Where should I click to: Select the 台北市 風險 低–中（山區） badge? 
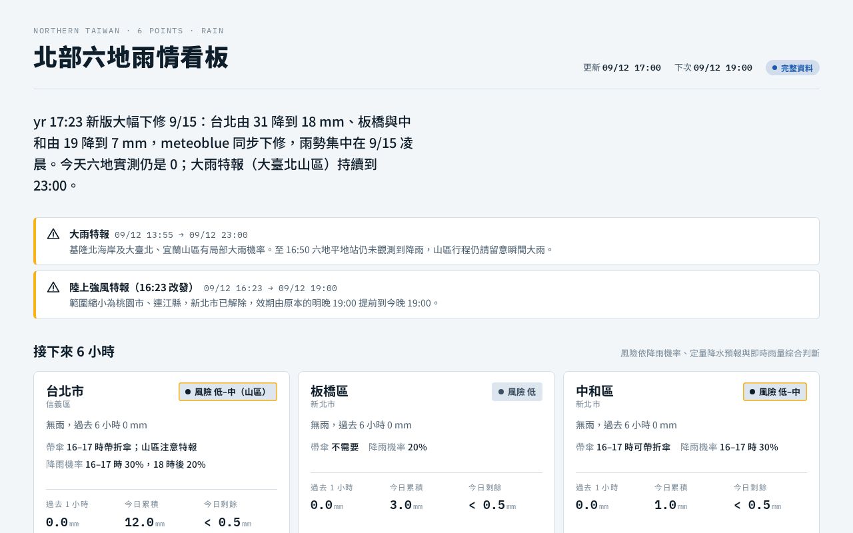pos(228,392)
